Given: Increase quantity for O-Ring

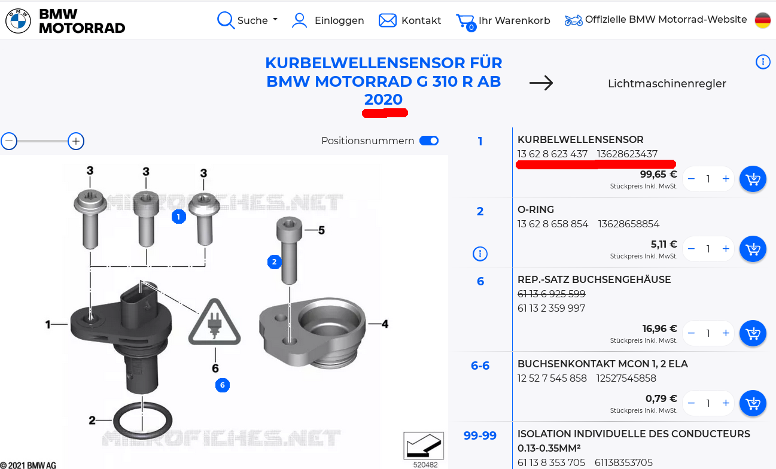Looking at the screenshot, I should (x=726, y=249).
